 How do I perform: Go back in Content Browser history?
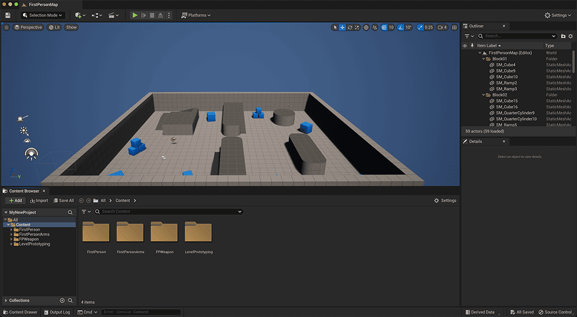81,201
